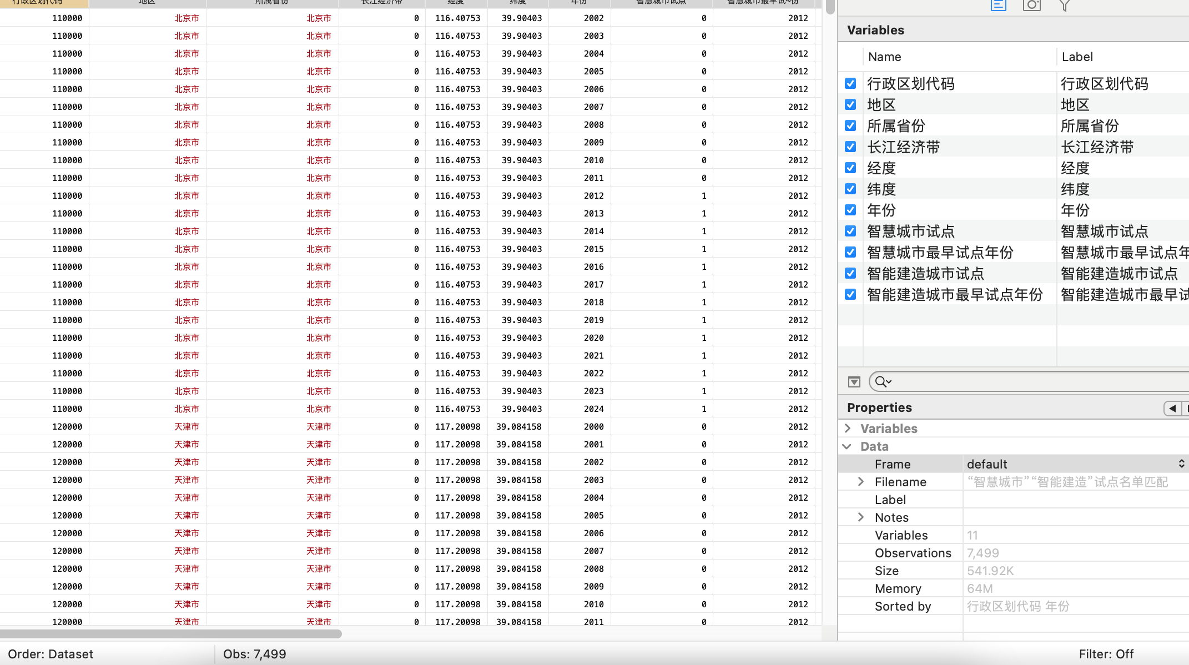Click the snapshots camera icon
This screenshot has width=1189, height=665.
click(1031, 6)
